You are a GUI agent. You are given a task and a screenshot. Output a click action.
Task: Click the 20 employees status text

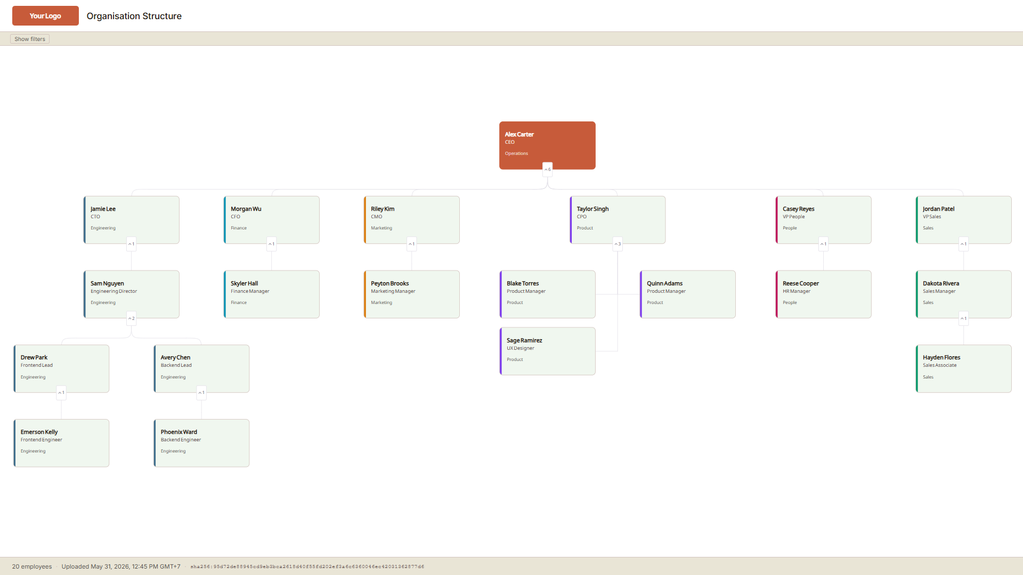tap(32, 566)
